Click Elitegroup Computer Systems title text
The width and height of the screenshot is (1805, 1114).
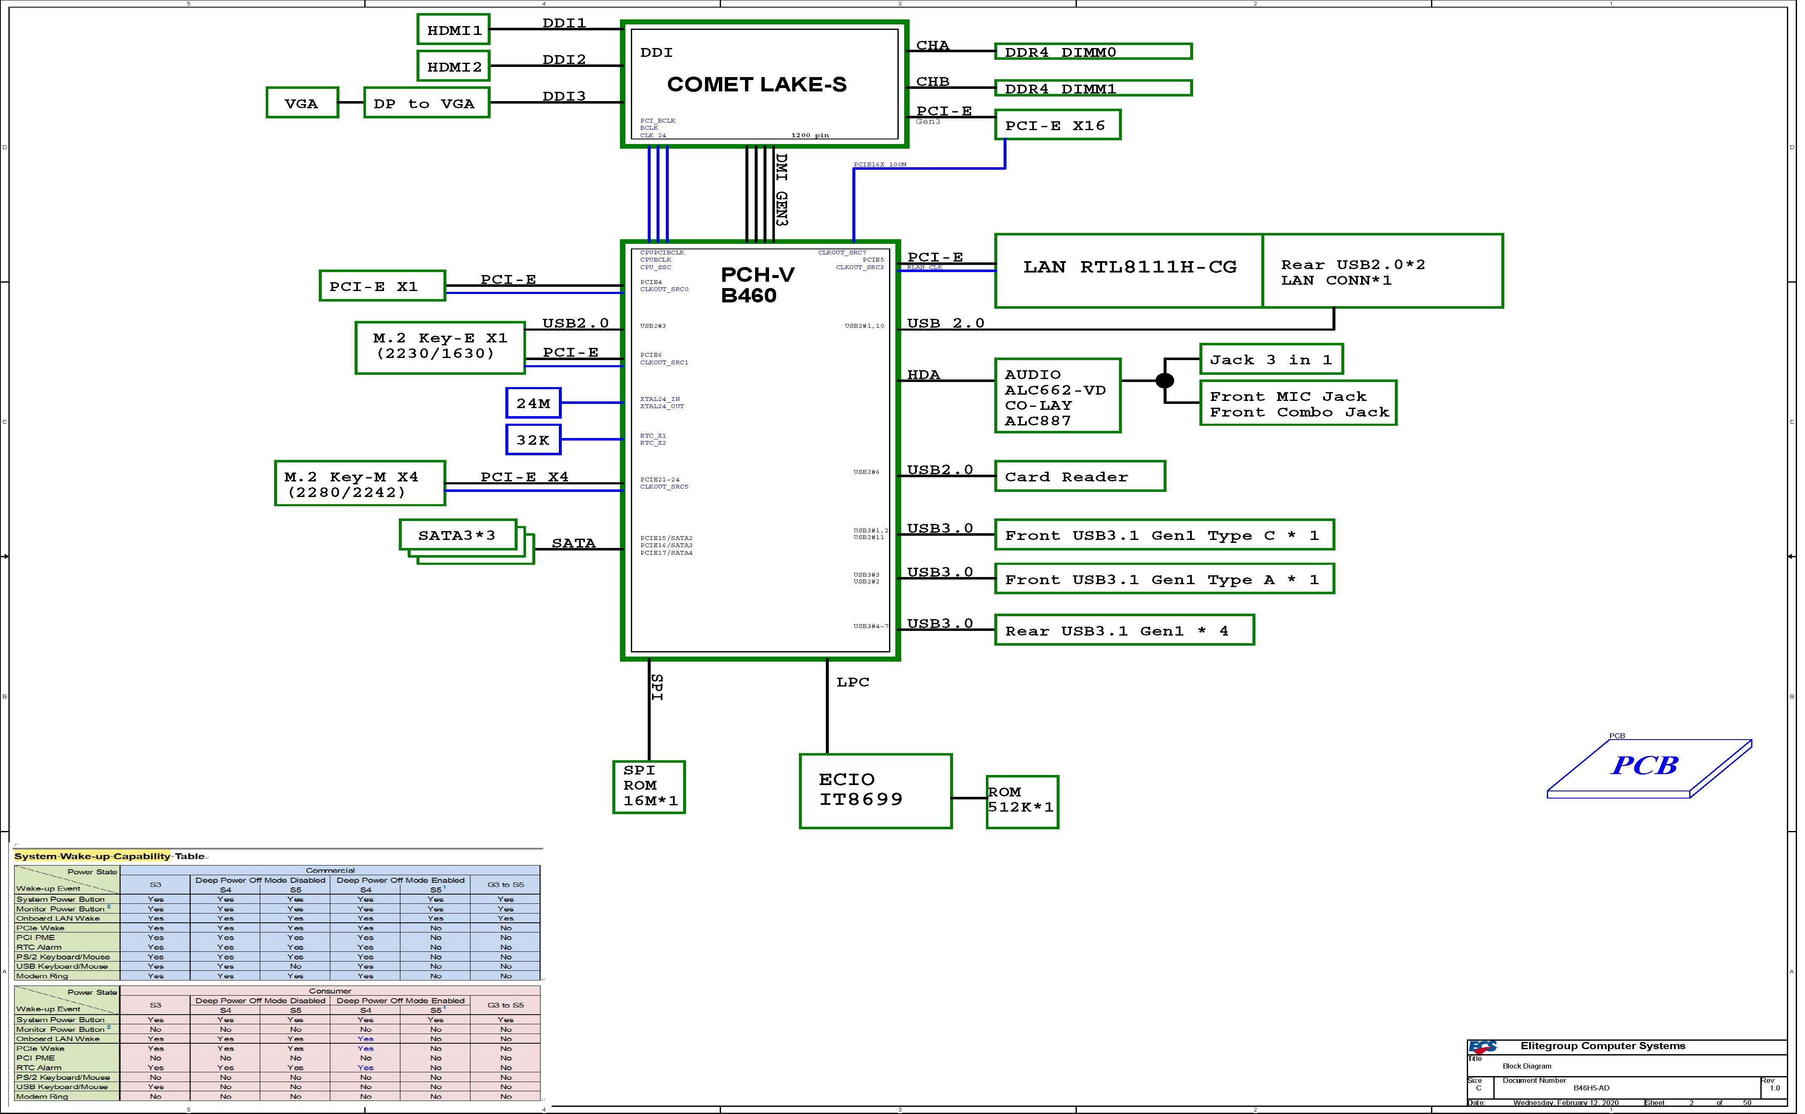1603,1046
